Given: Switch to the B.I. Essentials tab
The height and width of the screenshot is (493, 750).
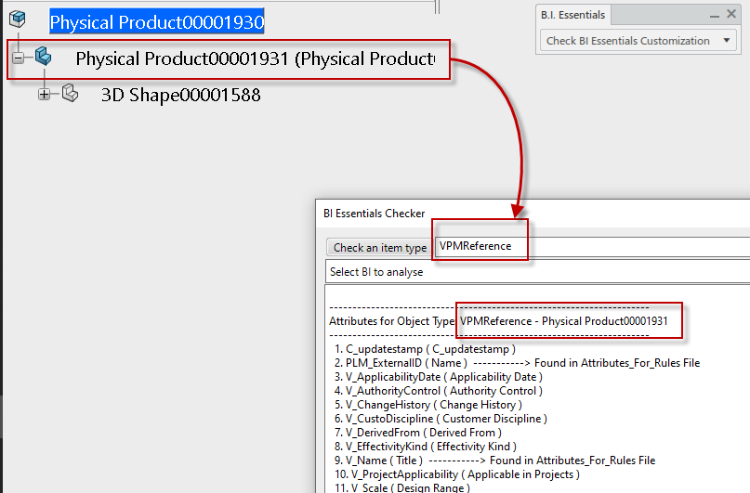Looking at the screenshot, I should coord(574,15).
